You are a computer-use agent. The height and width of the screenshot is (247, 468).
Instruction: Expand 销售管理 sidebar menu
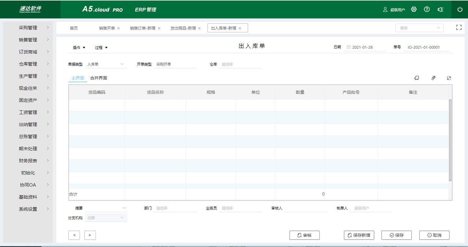(28, 40)
